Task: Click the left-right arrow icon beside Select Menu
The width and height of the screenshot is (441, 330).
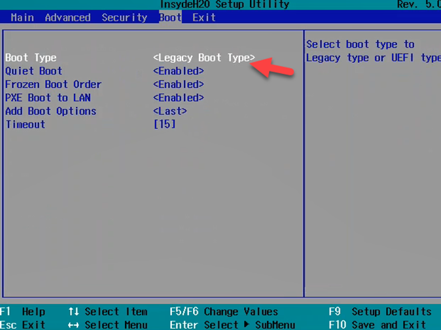Action: point(73,325)
